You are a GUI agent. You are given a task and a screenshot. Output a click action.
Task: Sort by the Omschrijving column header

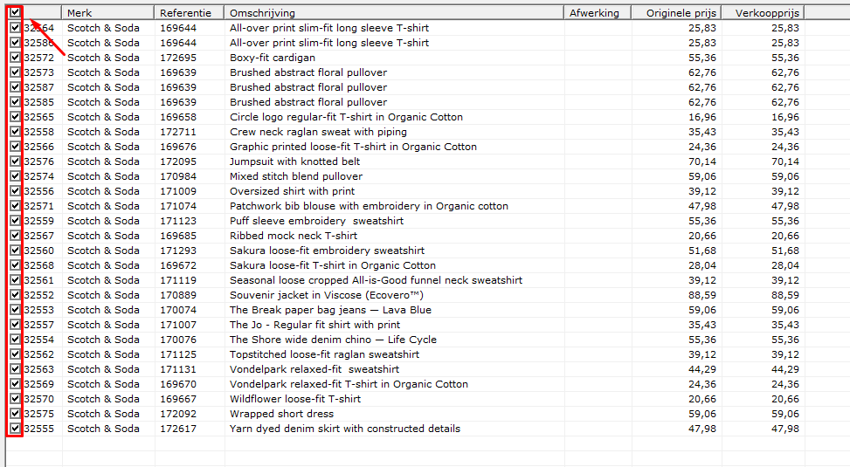click(394, 13)
